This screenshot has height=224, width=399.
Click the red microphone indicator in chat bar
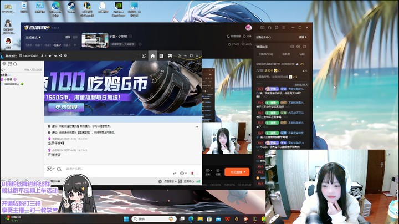192,173
